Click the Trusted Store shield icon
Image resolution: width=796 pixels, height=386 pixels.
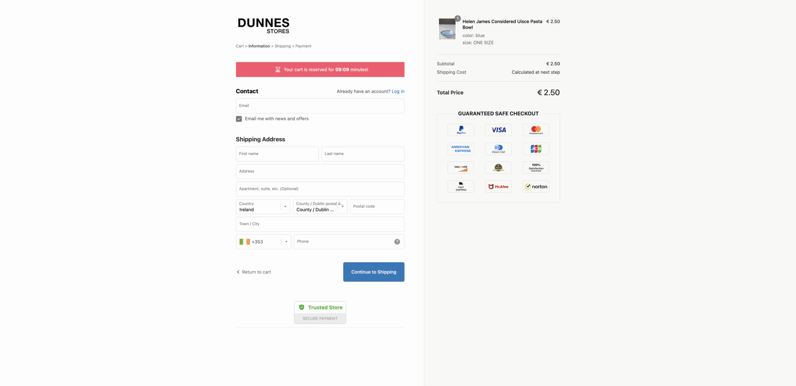pyautogui.click(x=302, y=307)
